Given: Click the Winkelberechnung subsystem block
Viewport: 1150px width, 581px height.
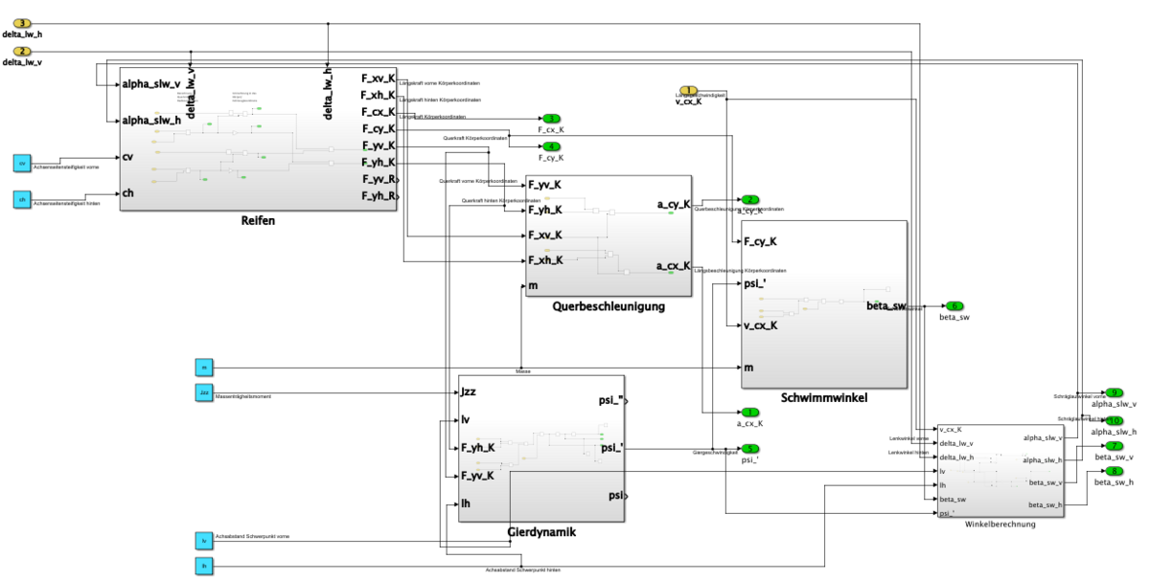Looking at the screenshot, I should (1000, 470).
